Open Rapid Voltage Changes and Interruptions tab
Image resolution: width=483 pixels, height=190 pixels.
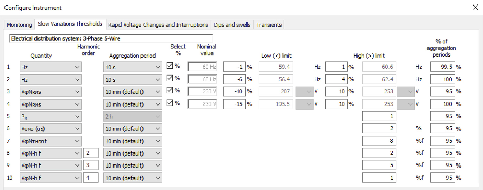(x=158, y=25)
